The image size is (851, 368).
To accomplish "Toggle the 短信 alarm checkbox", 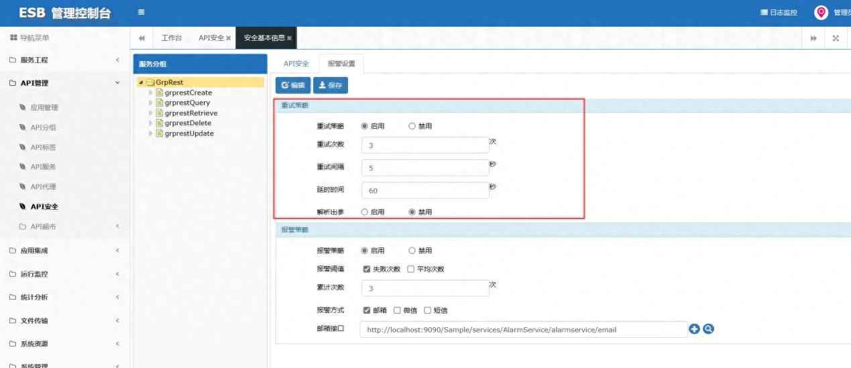I will (427, 310).
